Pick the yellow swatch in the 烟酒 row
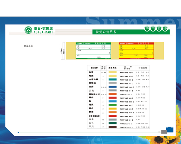The height and width of the screenshot is (144, 181). pos(113,76)
